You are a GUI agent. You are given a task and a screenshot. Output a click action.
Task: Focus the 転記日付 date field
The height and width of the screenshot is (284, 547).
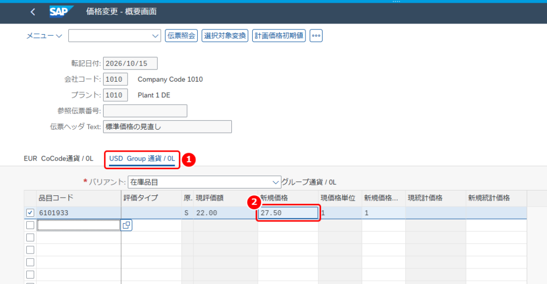point(130,64)
